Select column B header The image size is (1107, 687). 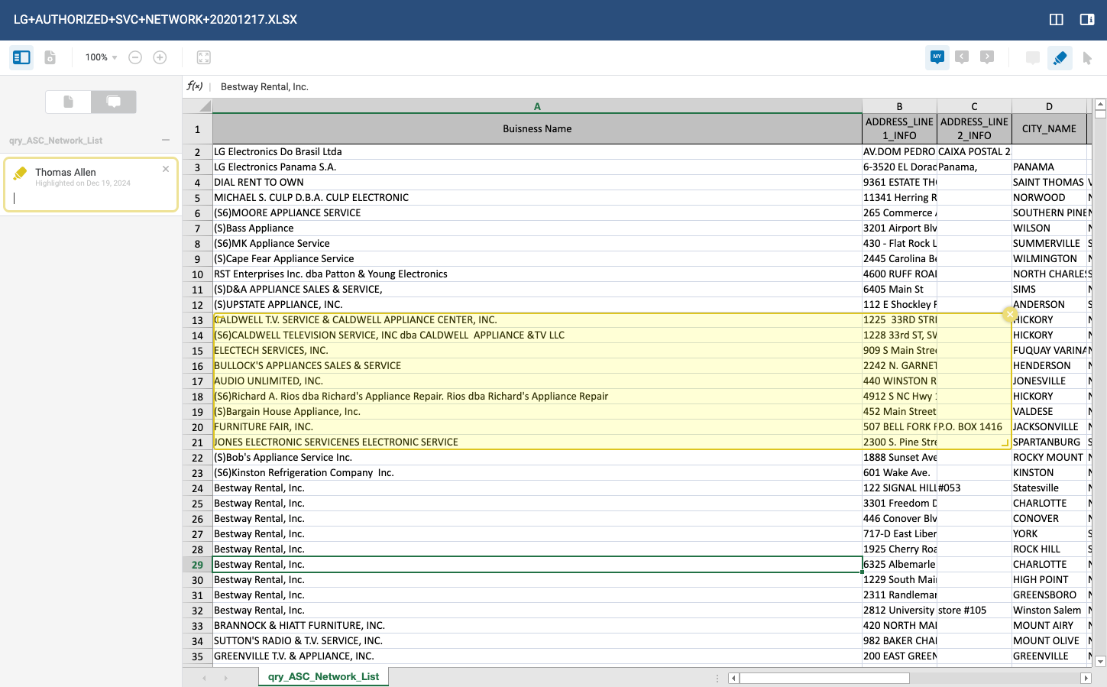coord(899,106)
